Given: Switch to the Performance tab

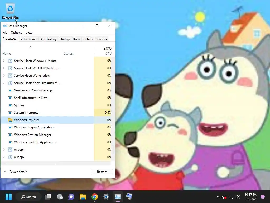Looking at the screenshot, I should 28,39.
